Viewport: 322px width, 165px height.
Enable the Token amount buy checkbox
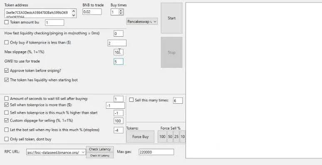click(x=7, y=22)
